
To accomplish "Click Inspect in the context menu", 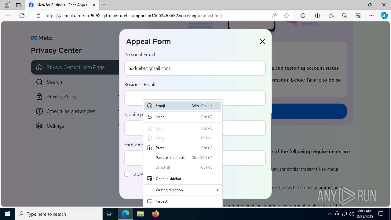I will pyautogui.click(x=183, y=201).
